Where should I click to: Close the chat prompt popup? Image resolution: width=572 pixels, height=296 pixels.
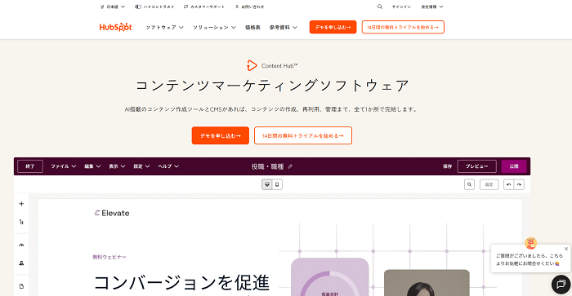[x=565, y=249]
